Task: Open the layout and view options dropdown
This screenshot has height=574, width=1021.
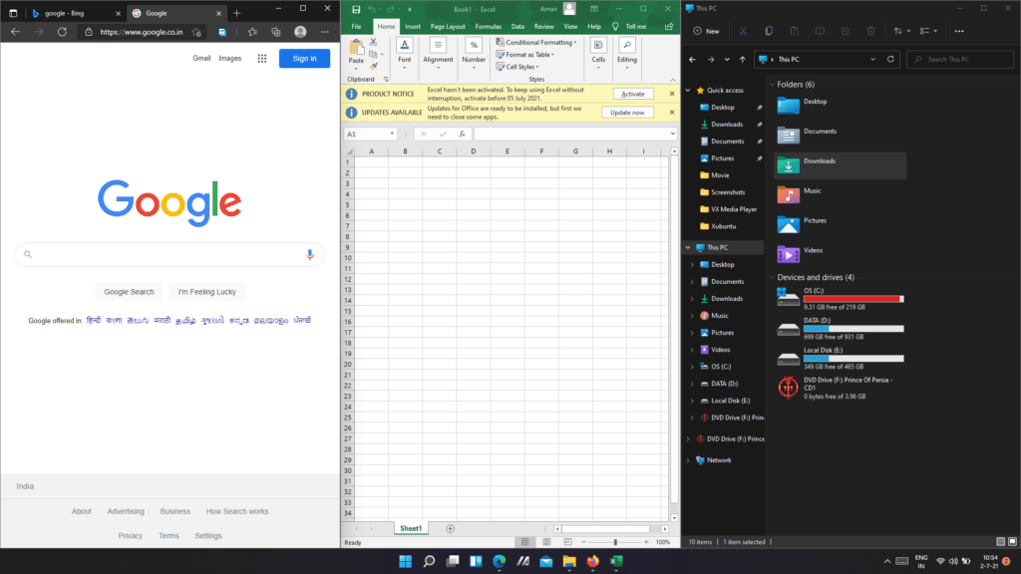Action: point(929,31)
